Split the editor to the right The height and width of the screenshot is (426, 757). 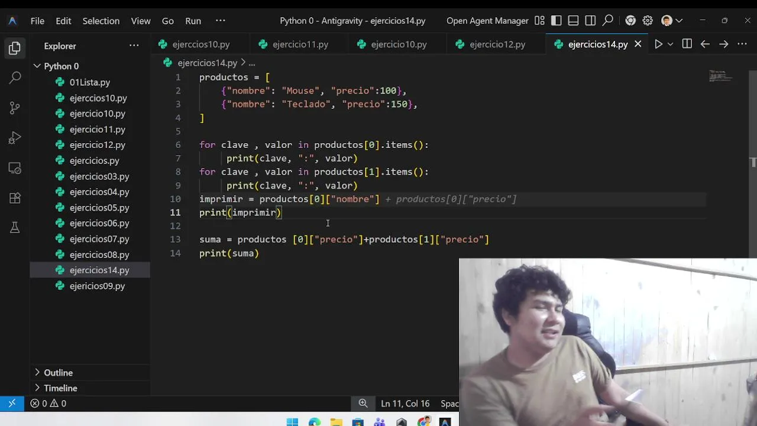687,44
